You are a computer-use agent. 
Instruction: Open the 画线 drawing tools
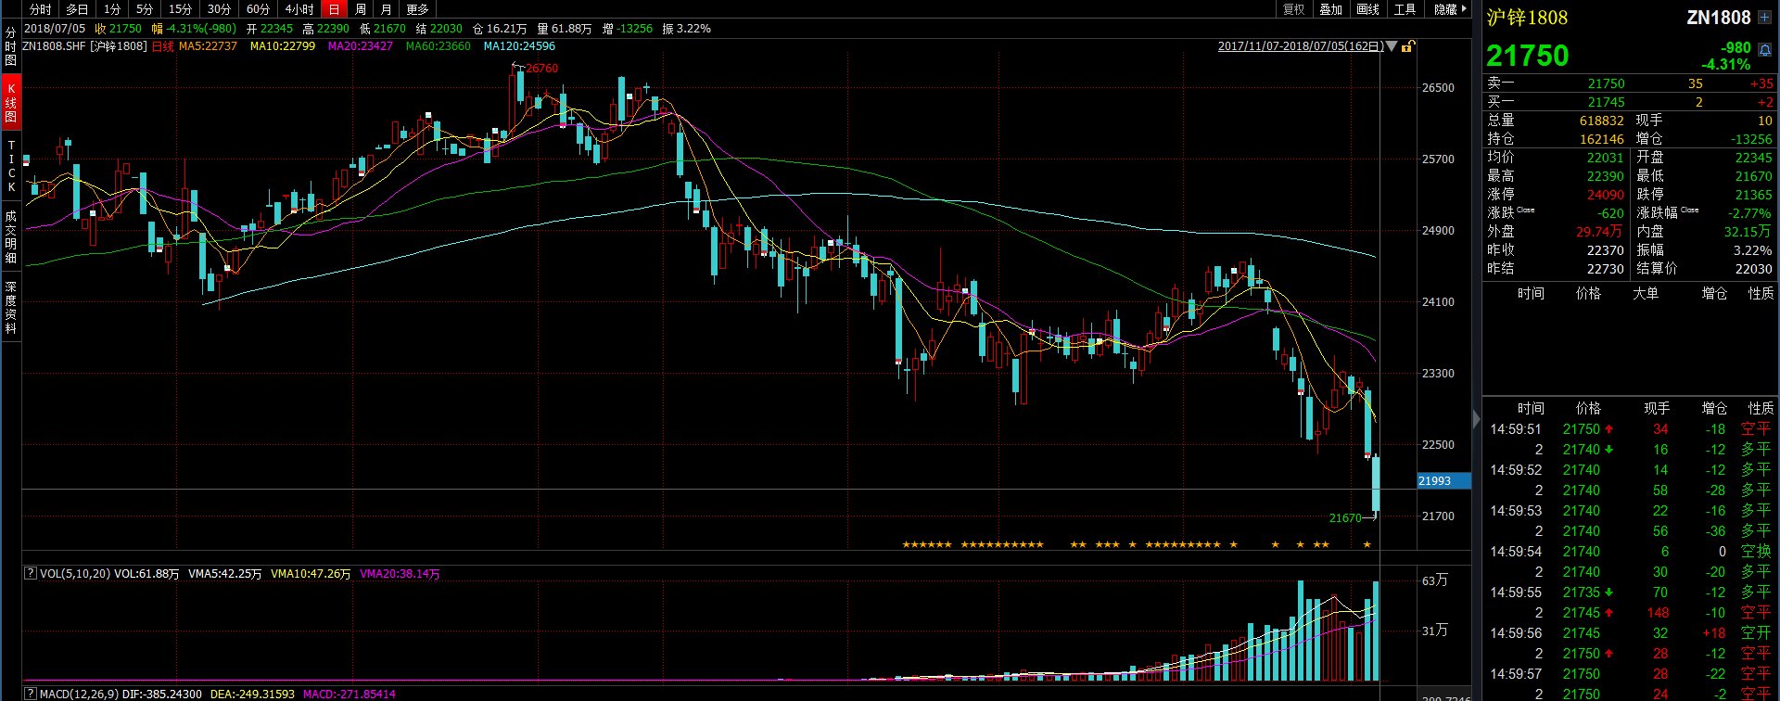point(1368,9)
